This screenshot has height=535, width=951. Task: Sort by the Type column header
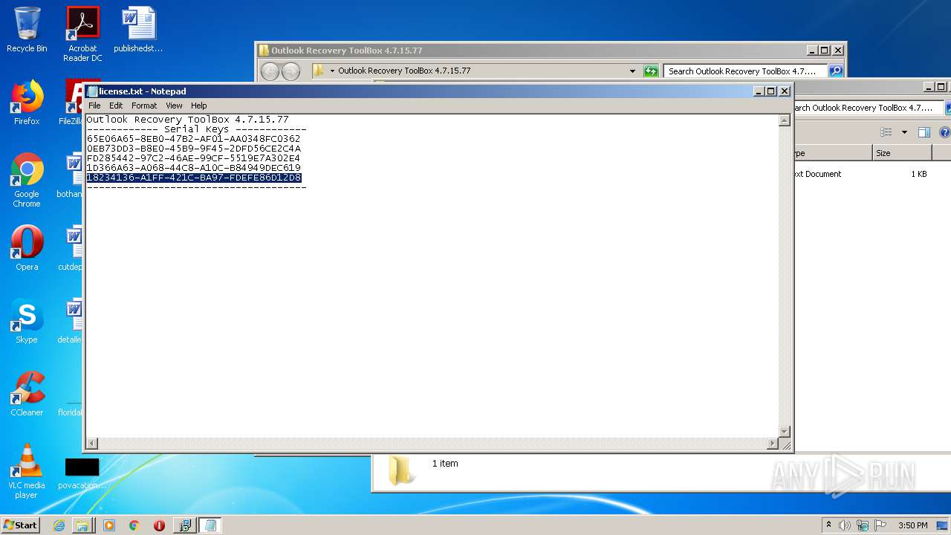coord(832,153)
